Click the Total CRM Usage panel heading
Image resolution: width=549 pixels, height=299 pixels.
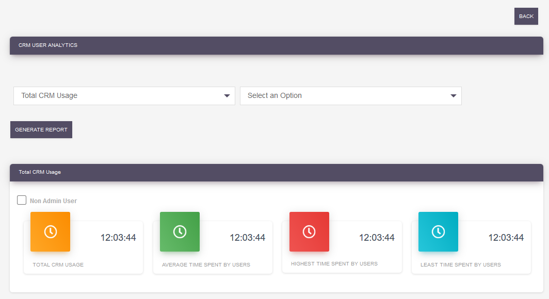(40, 172)
